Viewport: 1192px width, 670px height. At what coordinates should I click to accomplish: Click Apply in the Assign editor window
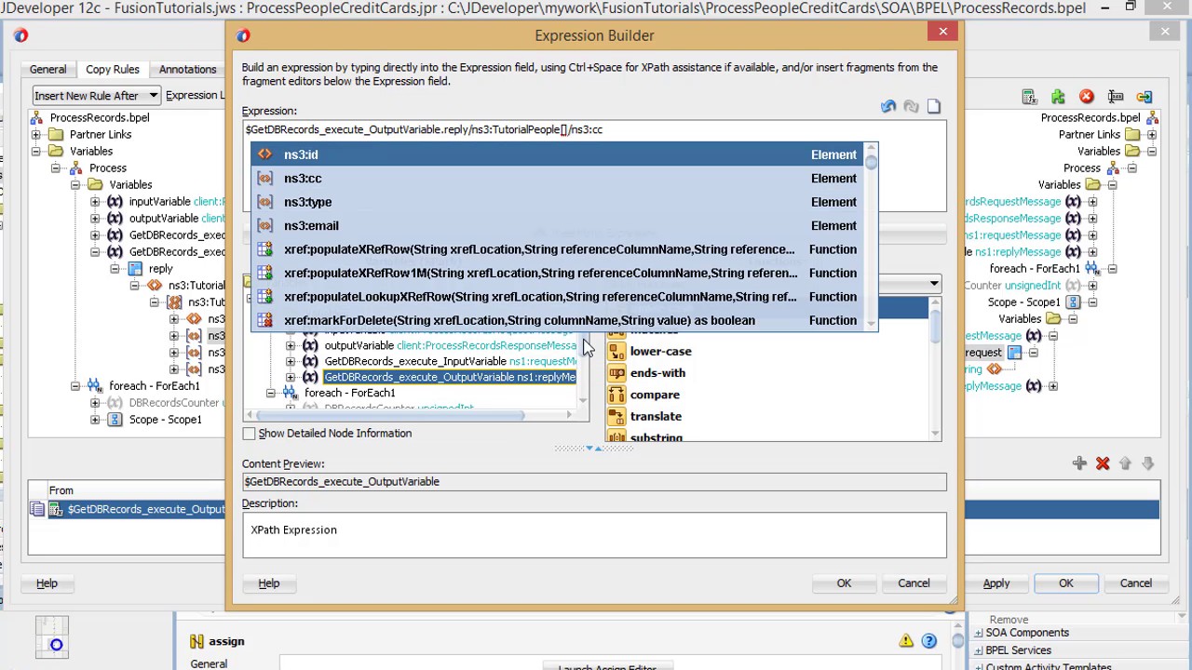pos(996,583)
